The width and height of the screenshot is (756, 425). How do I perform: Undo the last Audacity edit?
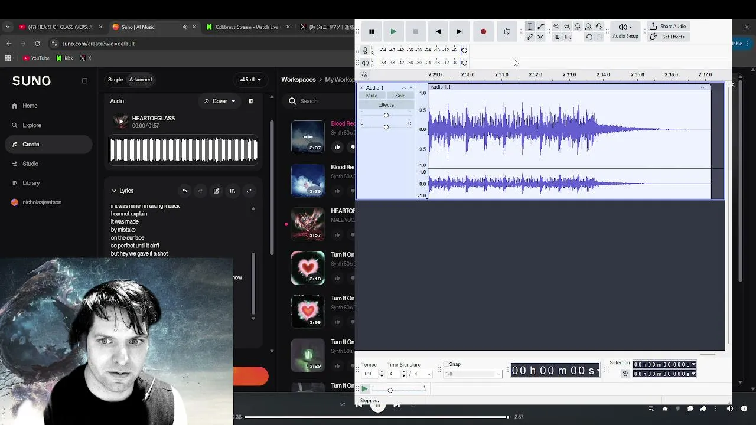click(588, 37)
